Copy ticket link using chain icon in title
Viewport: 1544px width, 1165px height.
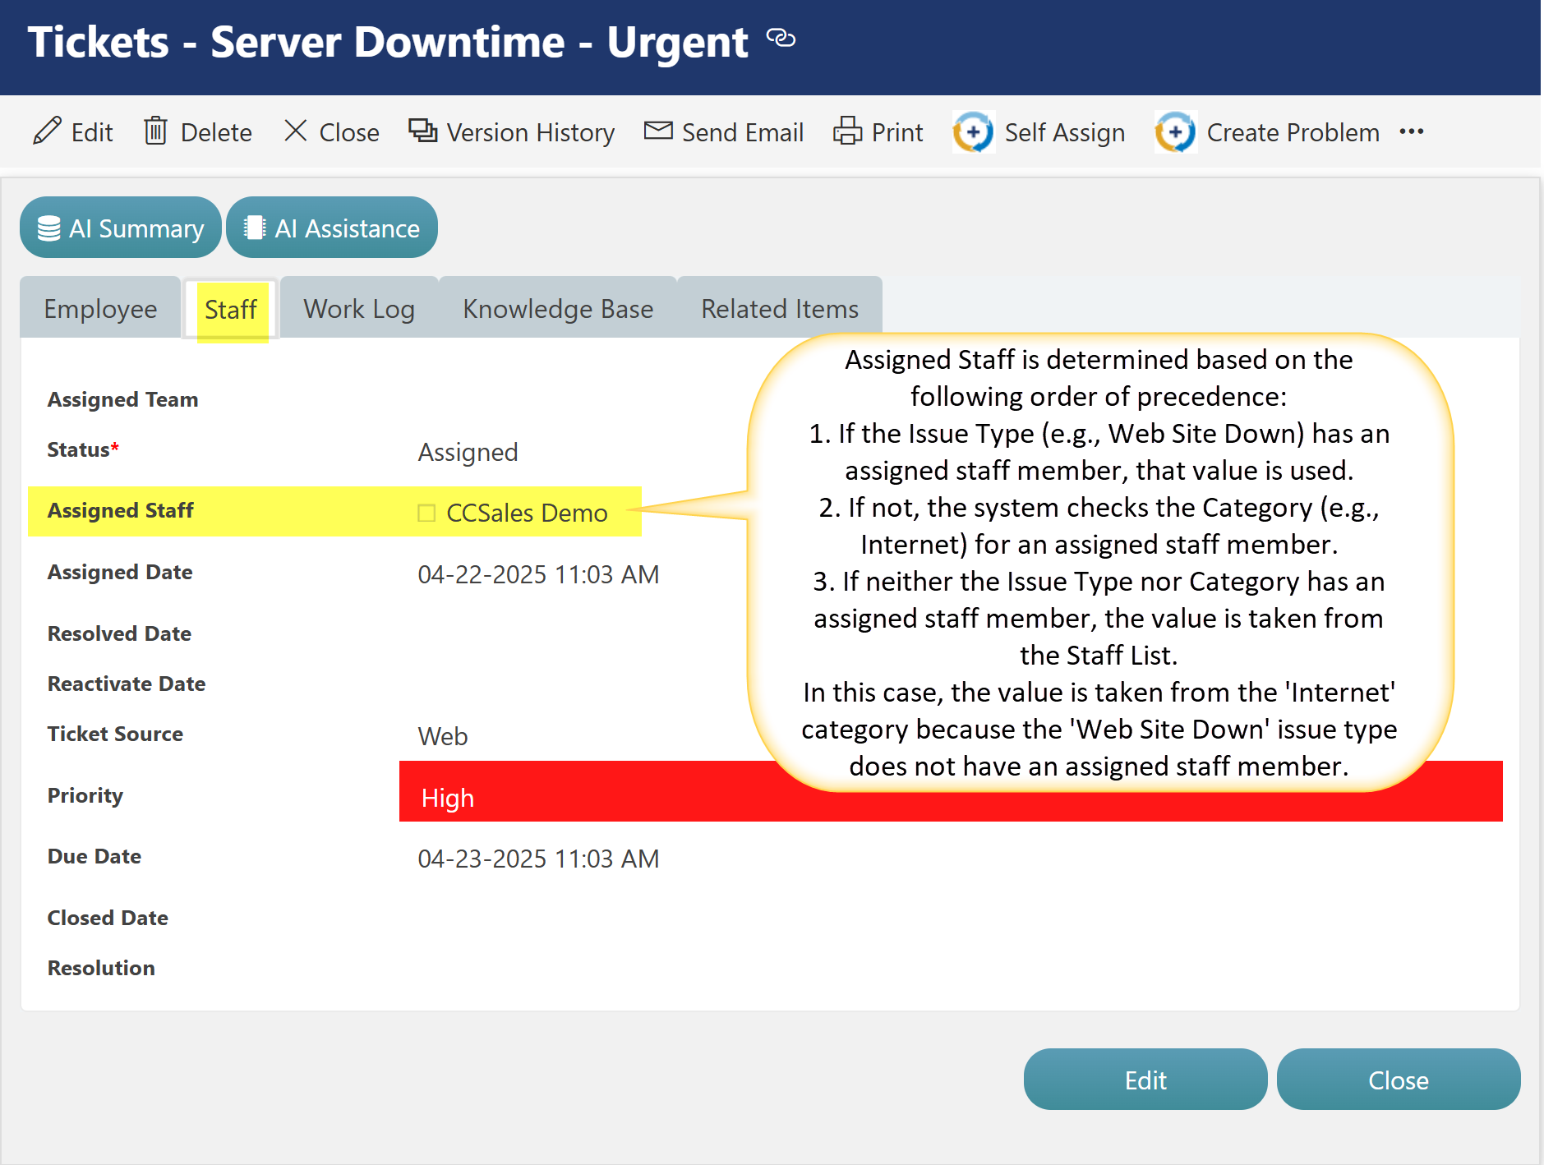(781, 38)
